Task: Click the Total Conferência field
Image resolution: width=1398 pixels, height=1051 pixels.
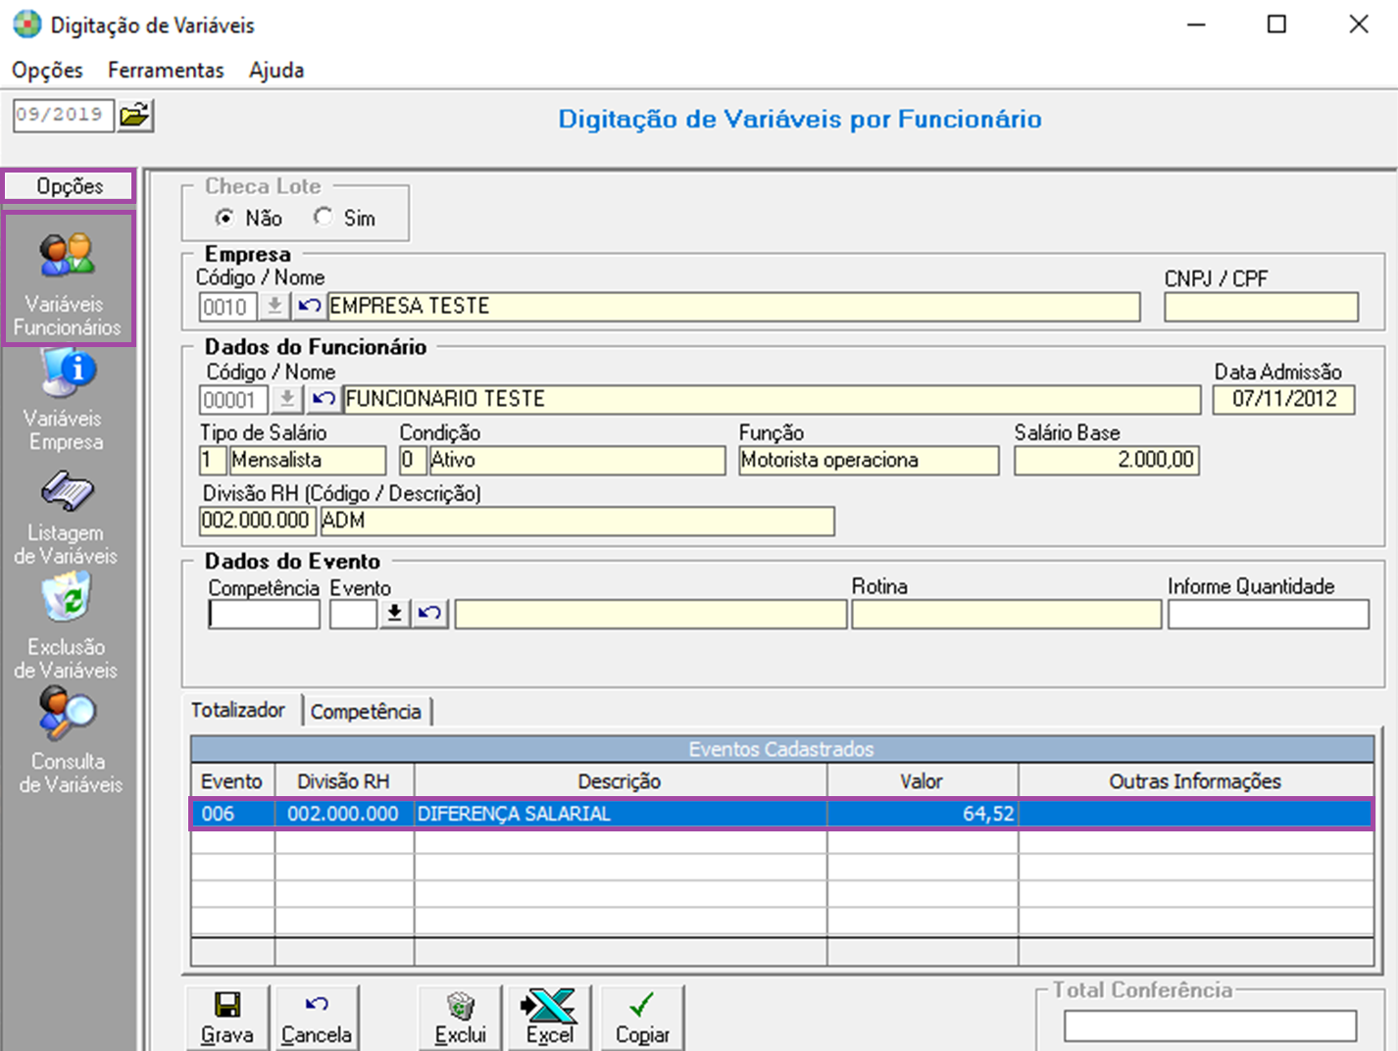Action: [1211, 1026]
